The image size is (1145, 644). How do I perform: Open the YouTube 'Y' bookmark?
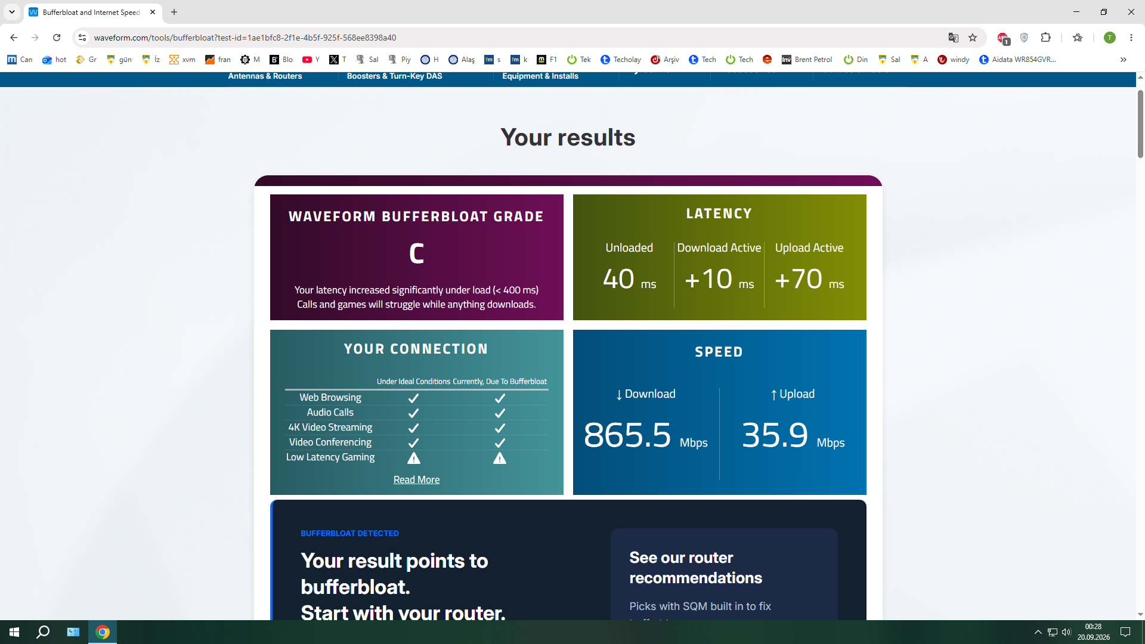point(311,60)
